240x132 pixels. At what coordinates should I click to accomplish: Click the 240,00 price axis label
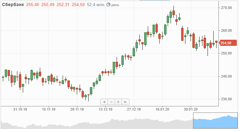click(227, 76)
